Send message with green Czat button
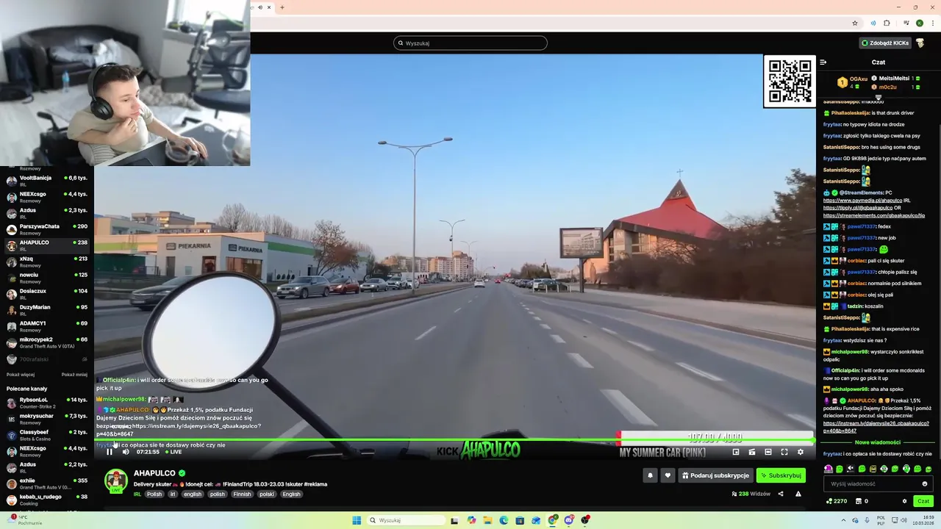This screenshot has height=529, width=941. pyautogui.click(x=923, y=501)
